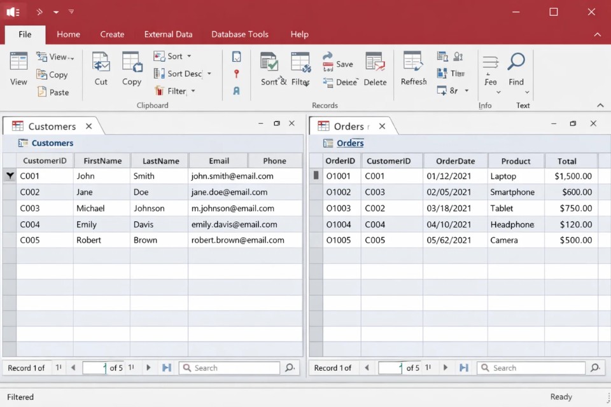The height and width of the screenshot is (407, 611).
Task: Click the Orders table title link
Action: point(350,143)
